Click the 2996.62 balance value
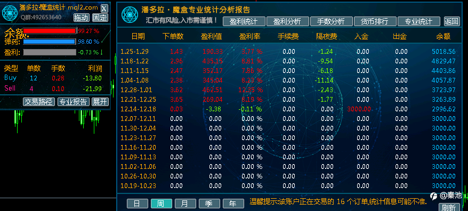 (x=444, y=109)
